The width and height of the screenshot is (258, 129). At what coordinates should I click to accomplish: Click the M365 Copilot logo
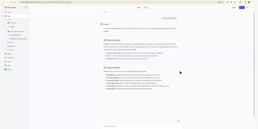(x=6, y=8)
